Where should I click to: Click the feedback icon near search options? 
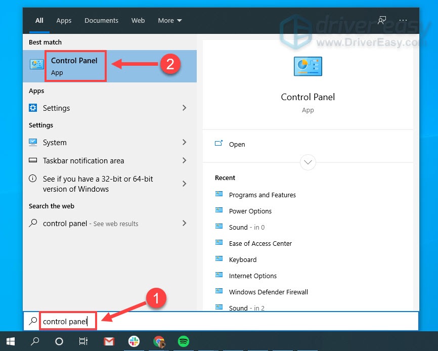pyautogui.click(x=382, y=20)
